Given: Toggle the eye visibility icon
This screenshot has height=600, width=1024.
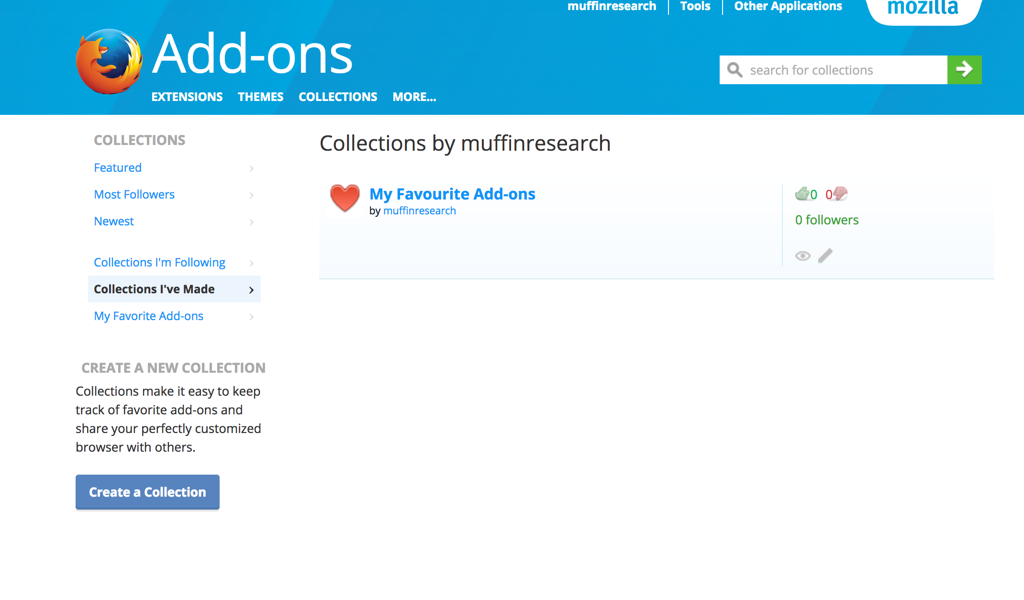Looking at the screenshot, I should [x=802, y=256].
